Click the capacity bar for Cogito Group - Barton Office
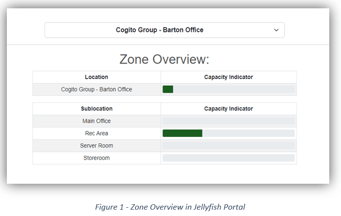341x216 pixels. pos(228,89)
